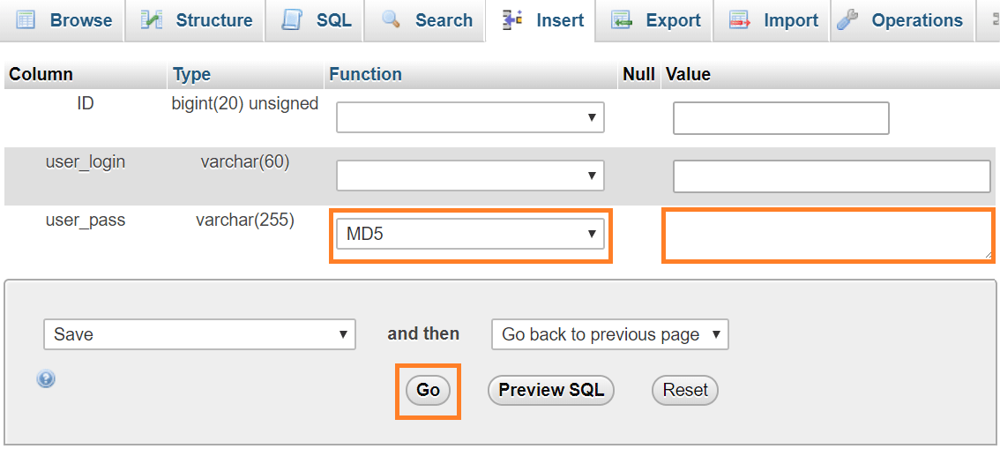Viewport: 1000px width, 449px height.
Task: Click the 'bigint(20) unsigned' type text
Action: click(x=245, y=104)
